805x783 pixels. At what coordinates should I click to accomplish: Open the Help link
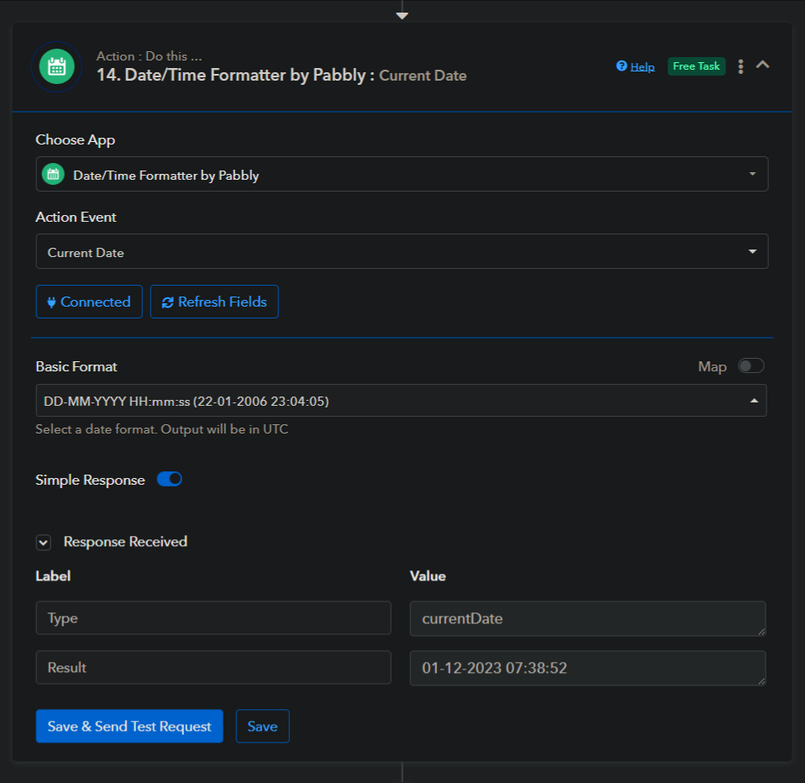click(635, 66)
